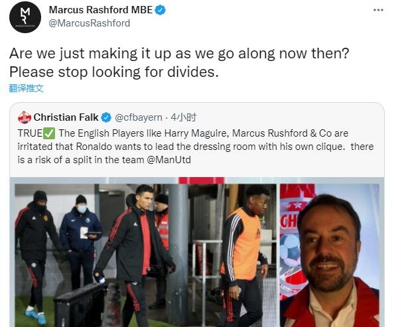This screenshot has width=394, height=327.
Task: Click the man in blue jacket with mask
Action: 81,241
